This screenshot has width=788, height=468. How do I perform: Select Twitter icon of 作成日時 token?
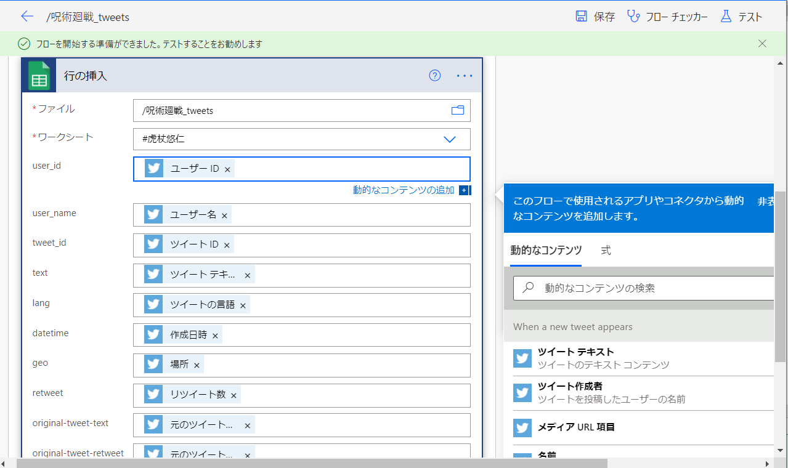click(154, 335)
